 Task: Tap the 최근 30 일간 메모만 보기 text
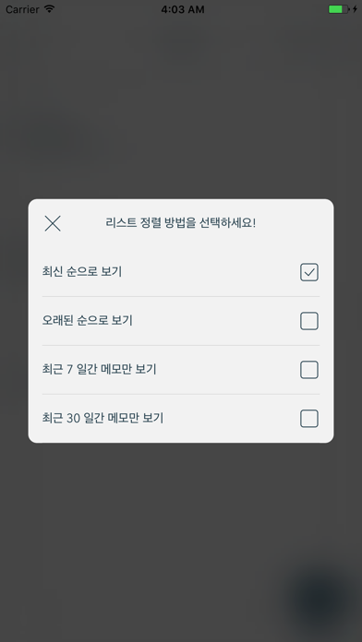[x=103, y=418]
